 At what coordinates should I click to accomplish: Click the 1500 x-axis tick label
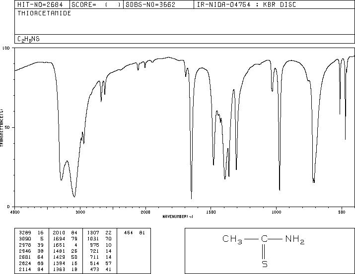[211, 212]
